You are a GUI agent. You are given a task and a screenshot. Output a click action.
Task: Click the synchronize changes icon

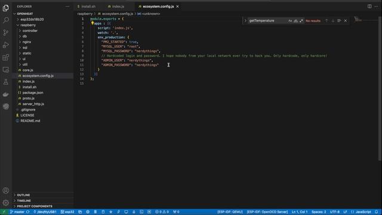coord(28,212)
